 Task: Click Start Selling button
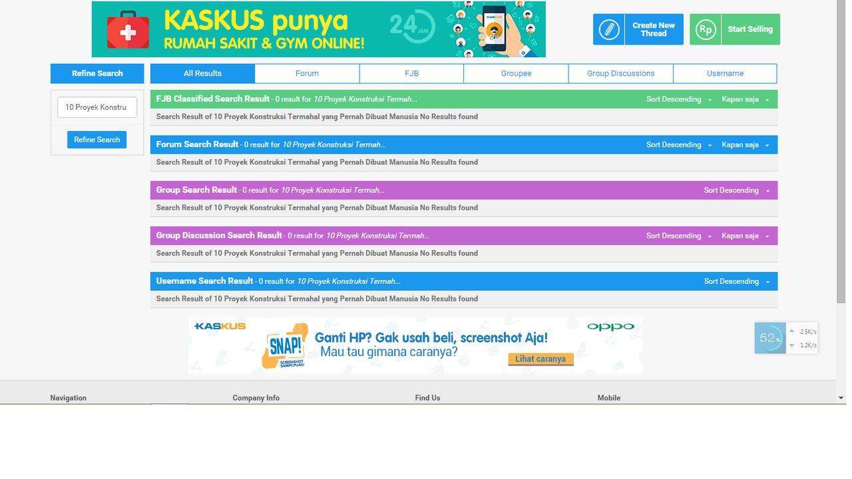735,29
